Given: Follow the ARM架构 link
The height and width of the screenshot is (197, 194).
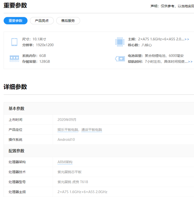Looking at the screenshot, I should click(65, 162).
